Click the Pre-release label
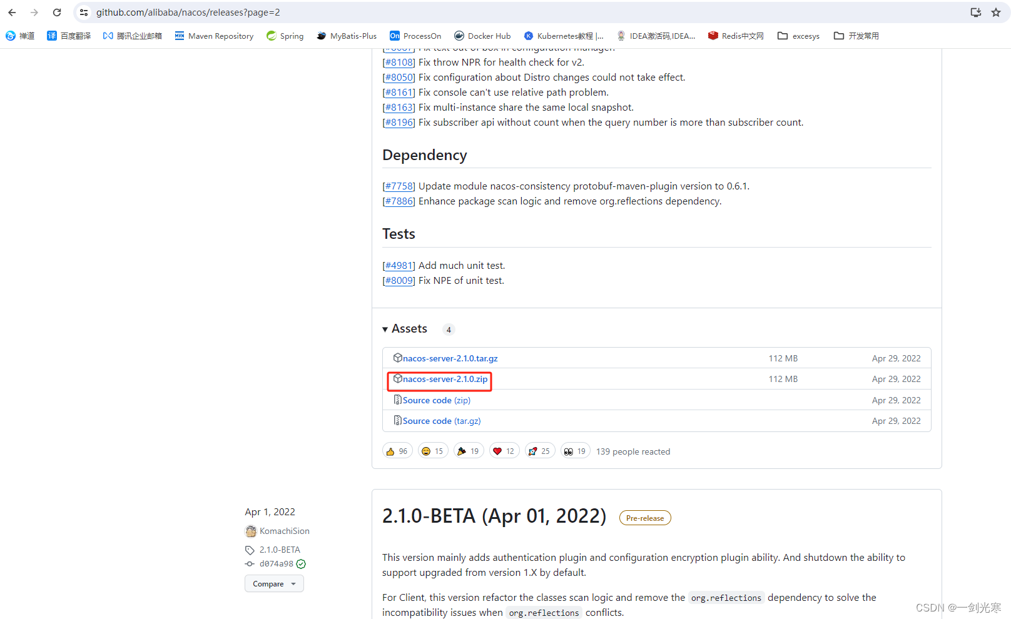 [x=645, y=518]
